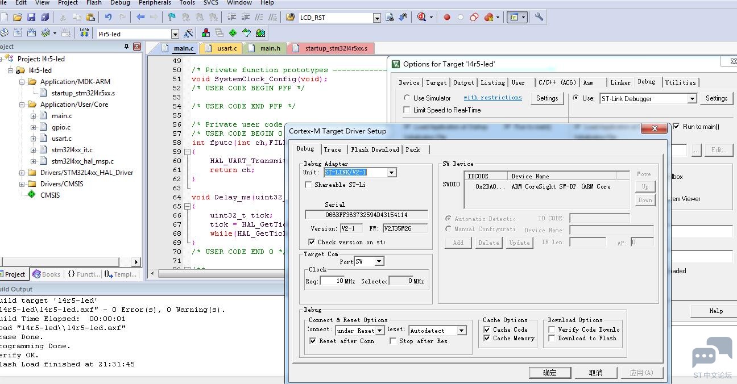Enable Verify Code Download checkbox

(552, 329)
